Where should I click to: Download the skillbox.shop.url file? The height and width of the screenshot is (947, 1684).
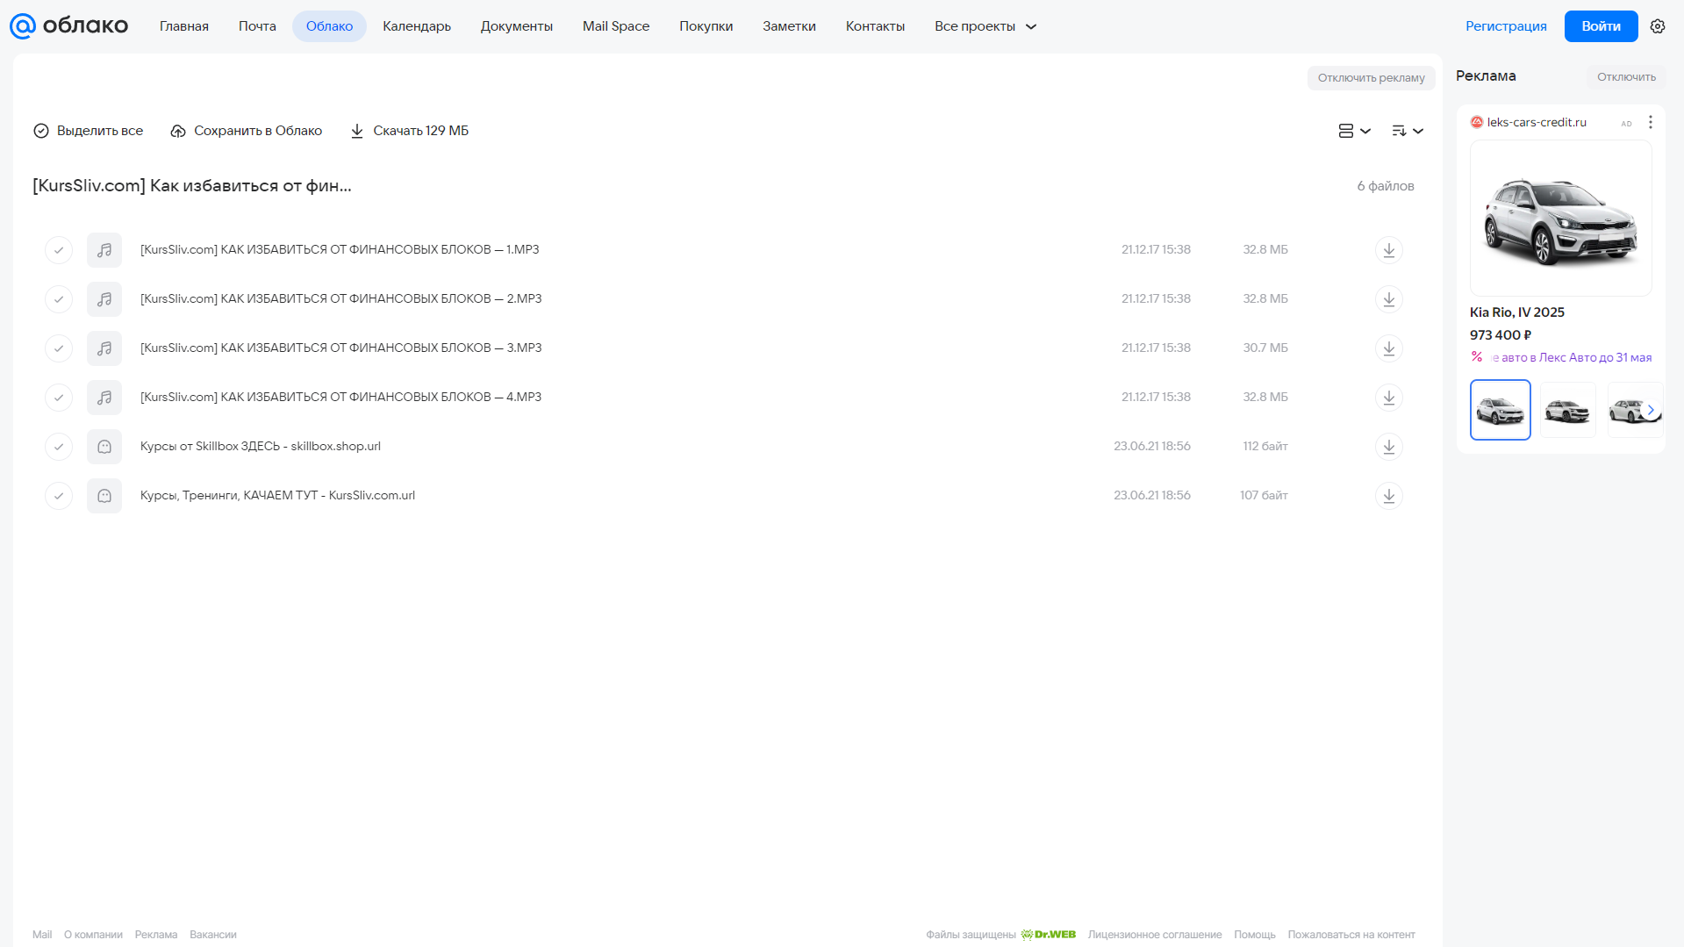1388,447
